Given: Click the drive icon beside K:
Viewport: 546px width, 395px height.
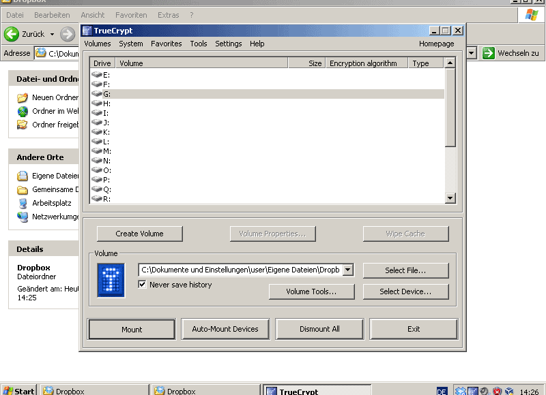Looking at the screenshot, I should coord(96,132).
